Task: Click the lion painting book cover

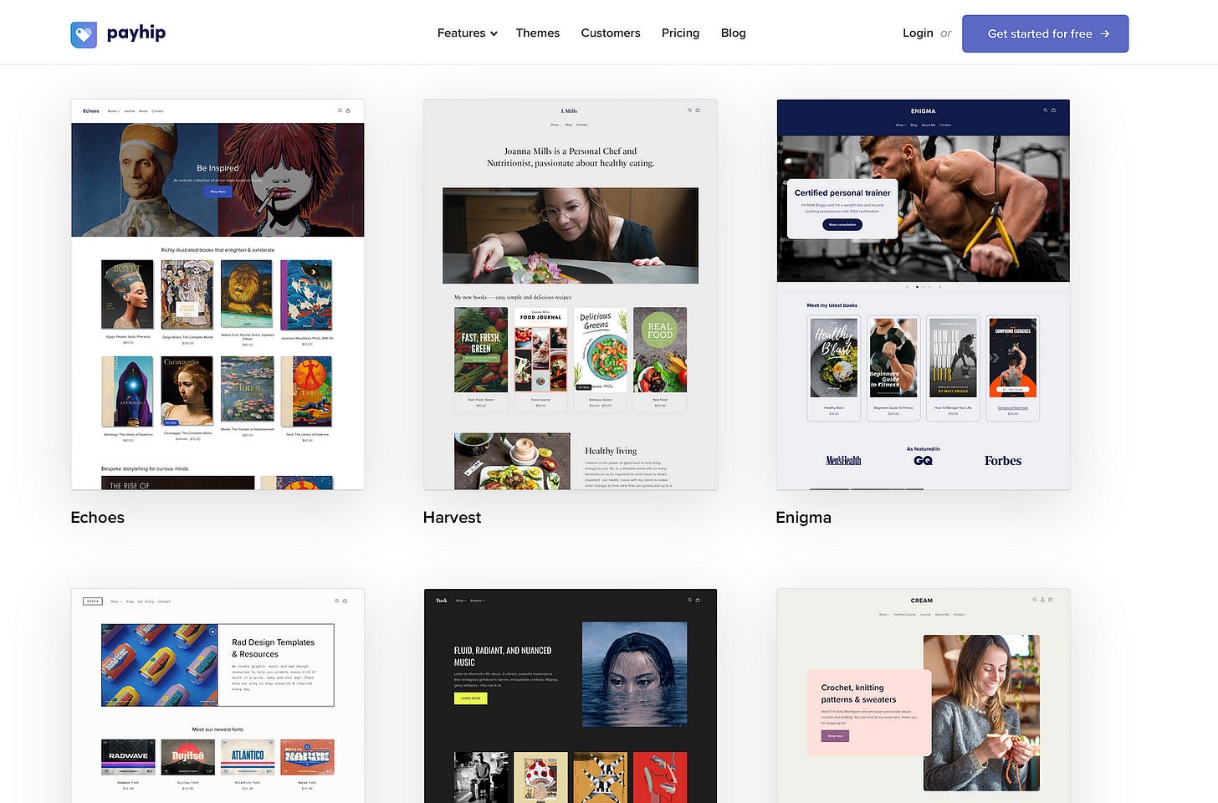Action: coord(247,294)
